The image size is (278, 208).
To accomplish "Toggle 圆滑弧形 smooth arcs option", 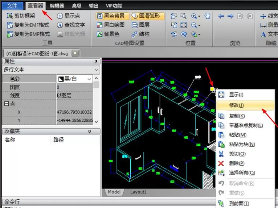I will [x=147, y=16].
